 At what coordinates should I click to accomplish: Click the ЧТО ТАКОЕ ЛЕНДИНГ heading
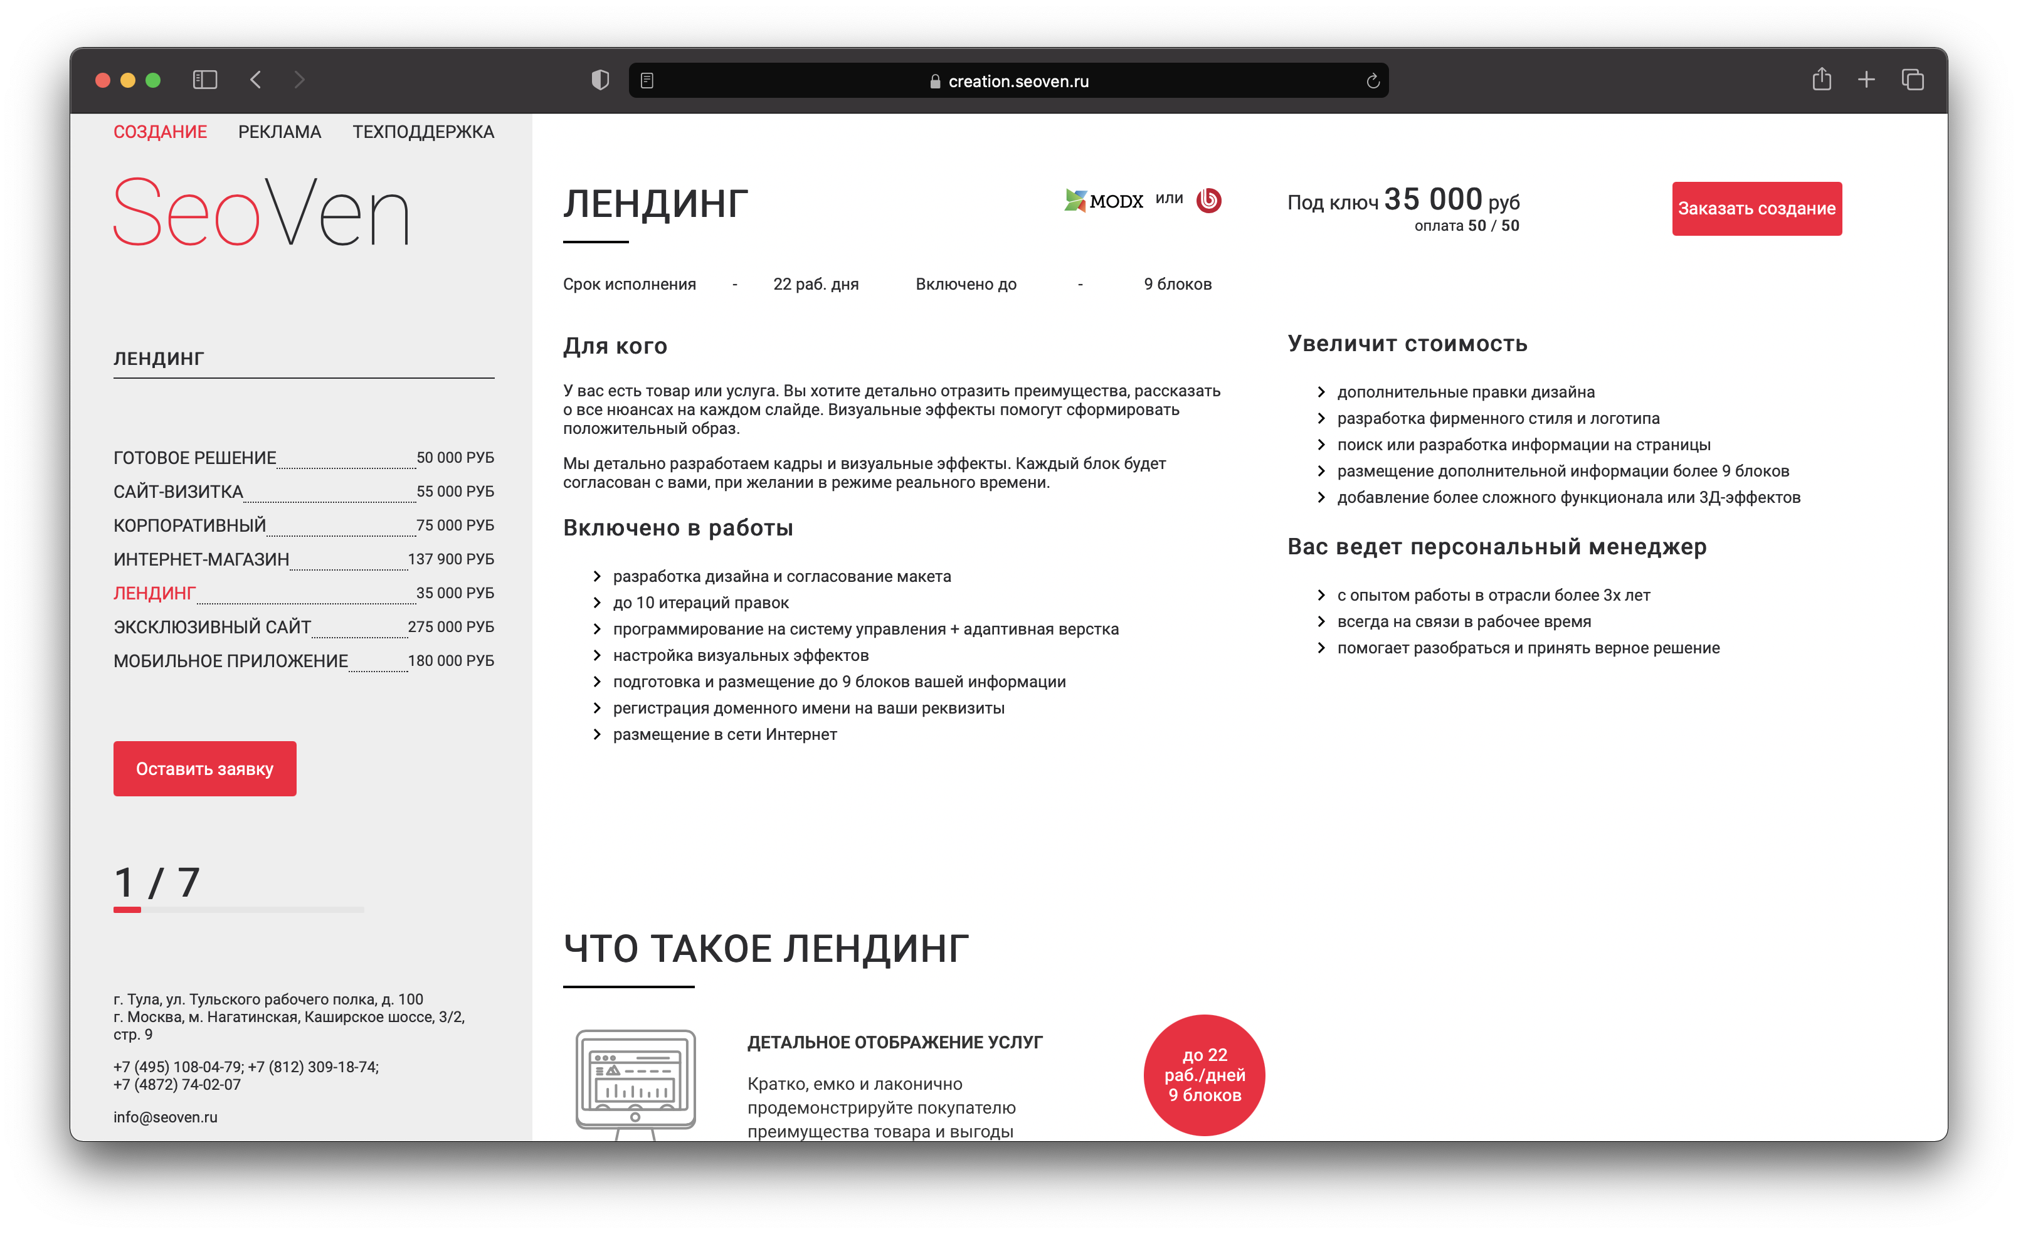[766, 949]
